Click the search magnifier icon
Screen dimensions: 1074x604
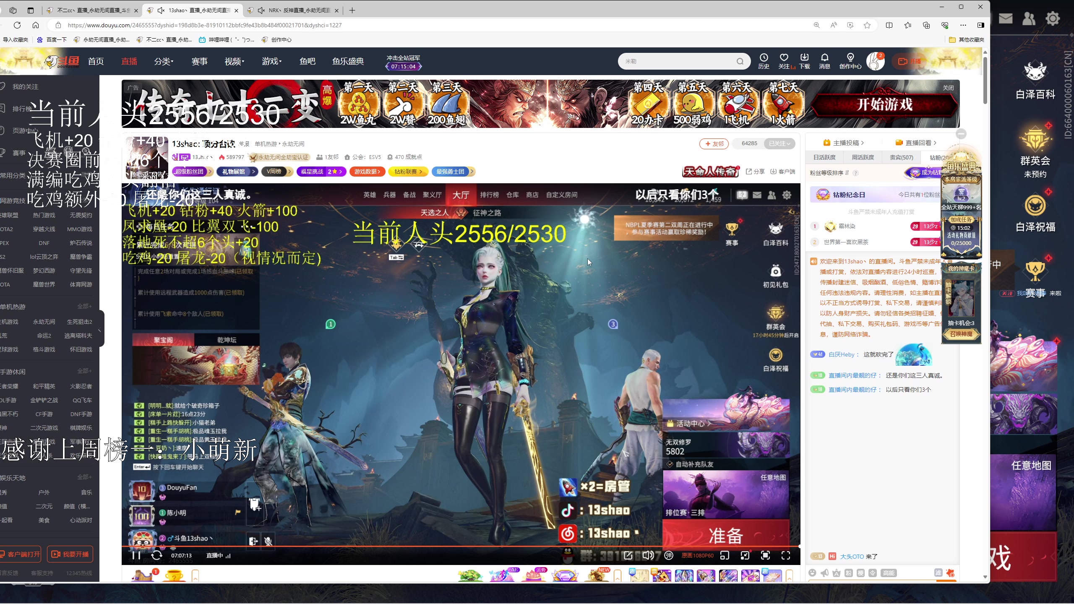(740, 61)
